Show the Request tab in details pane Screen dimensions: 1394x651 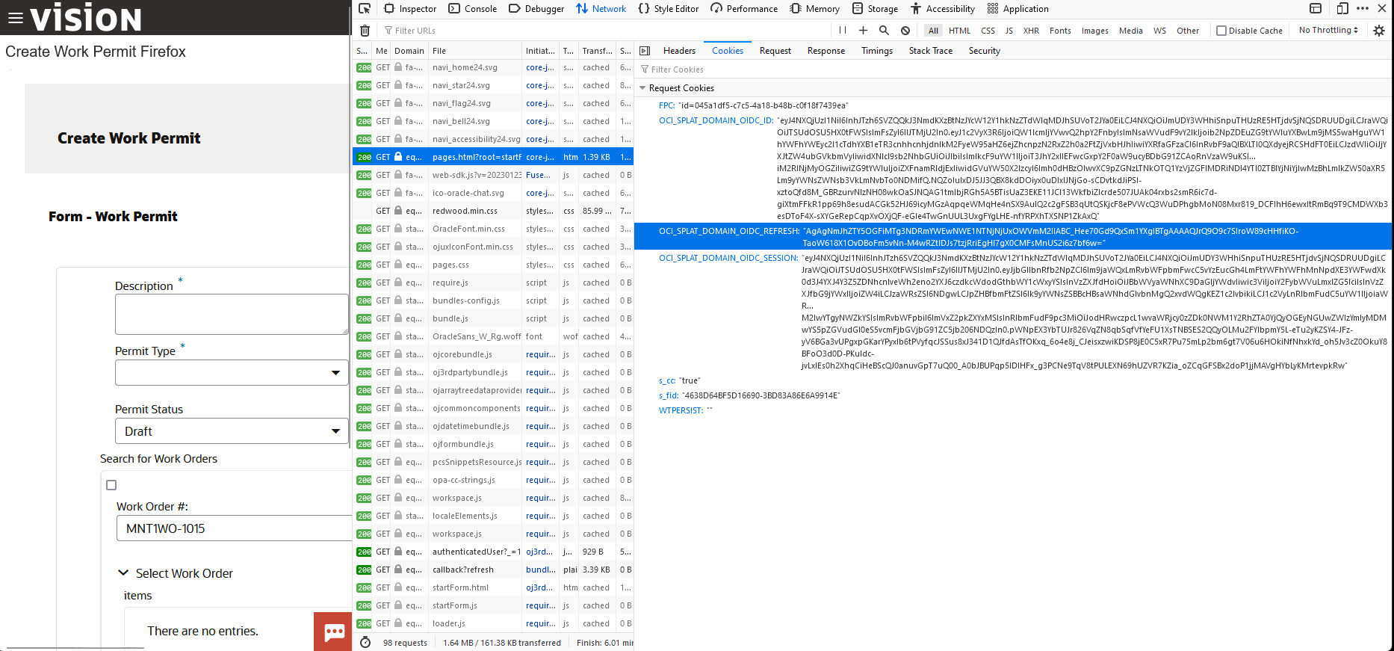775,51
